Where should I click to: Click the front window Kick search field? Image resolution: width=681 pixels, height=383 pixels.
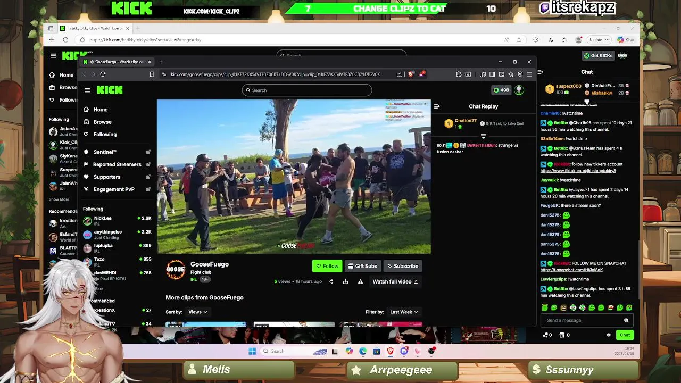[x=307, y=90]
